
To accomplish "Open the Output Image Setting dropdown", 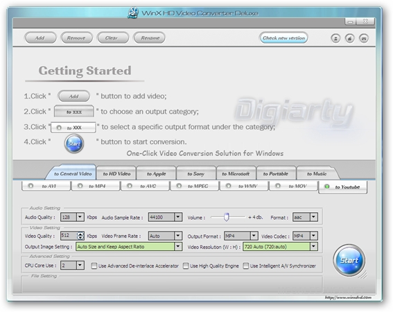I will (x=178, y=247).
